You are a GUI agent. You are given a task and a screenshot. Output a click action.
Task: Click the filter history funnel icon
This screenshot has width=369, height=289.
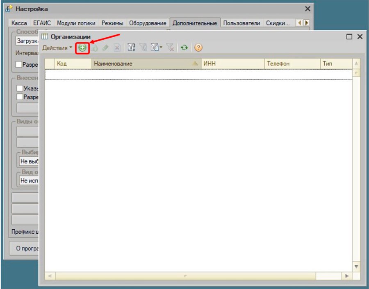pyautogui.click(x=155, y=48)
